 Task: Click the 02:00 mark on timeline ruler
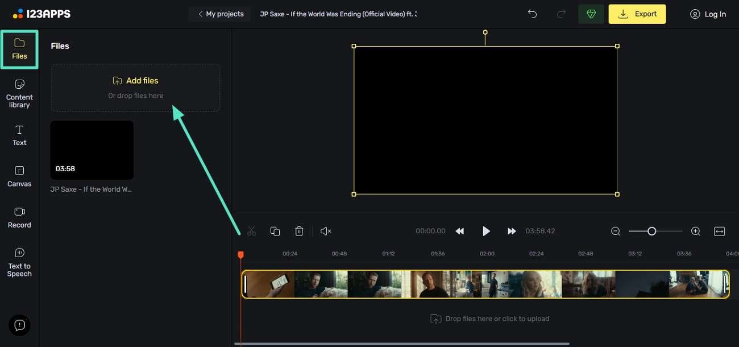(x=487, y=254)
